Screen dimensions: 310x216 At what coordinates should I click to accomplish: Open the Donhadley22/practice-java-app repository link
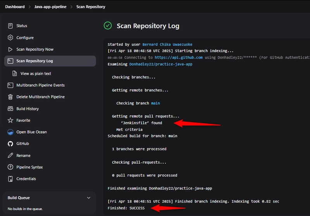click(161, 64)
